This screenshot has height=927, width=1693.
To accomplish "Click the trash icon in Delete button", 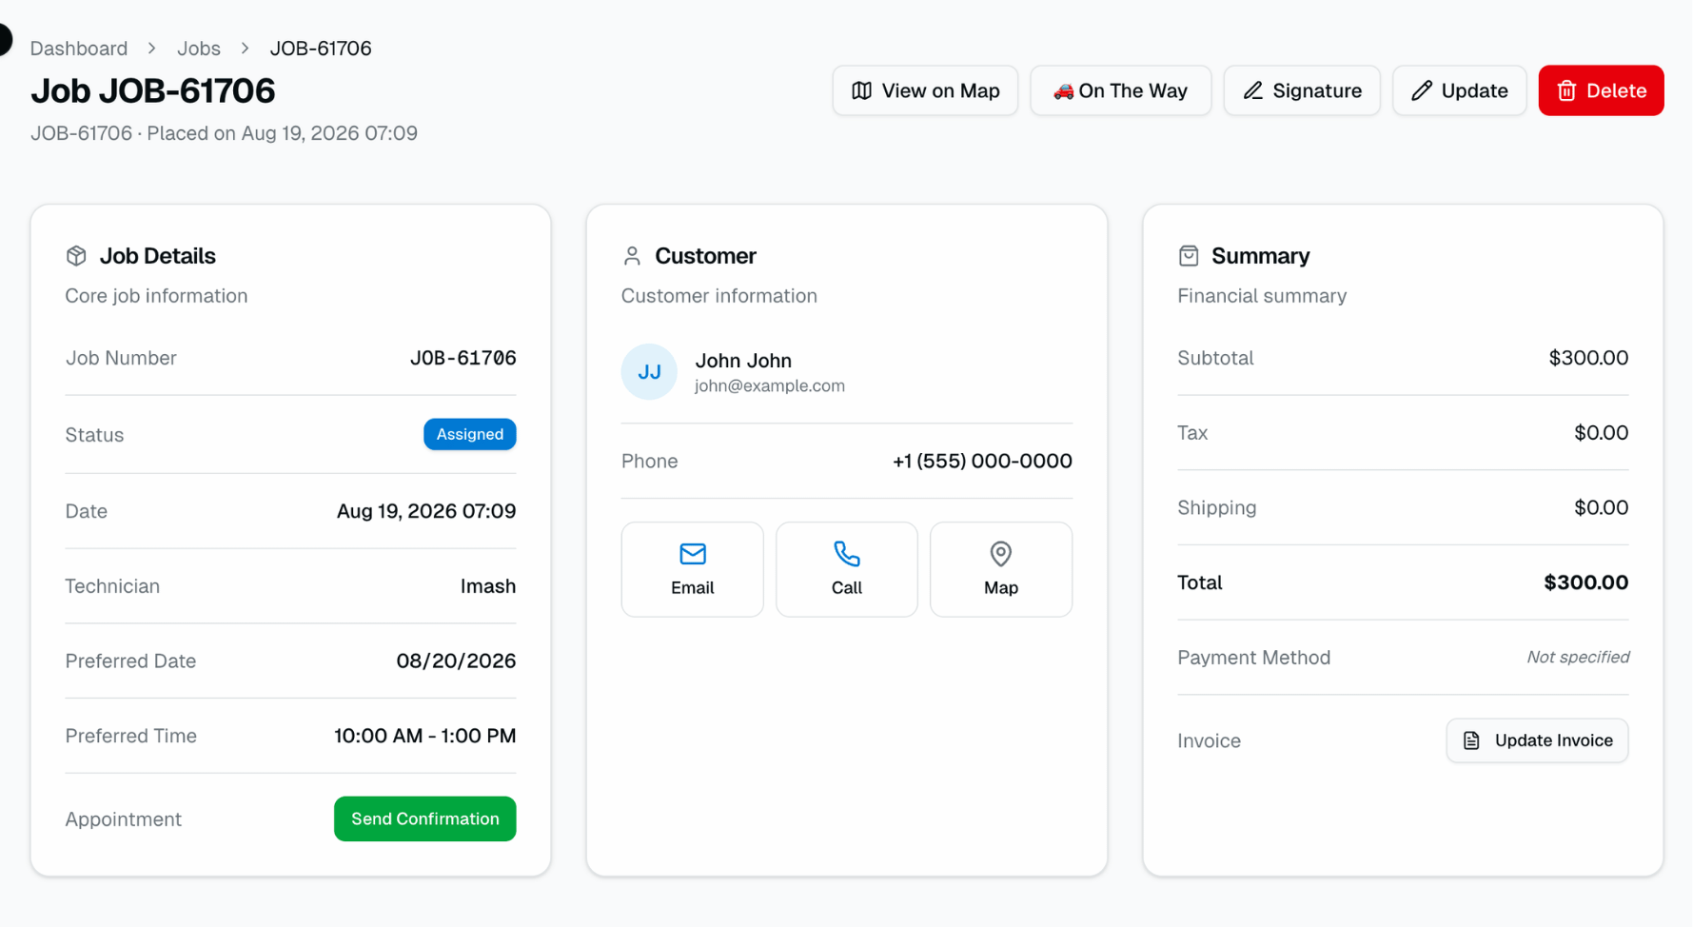I will 1566,90.
